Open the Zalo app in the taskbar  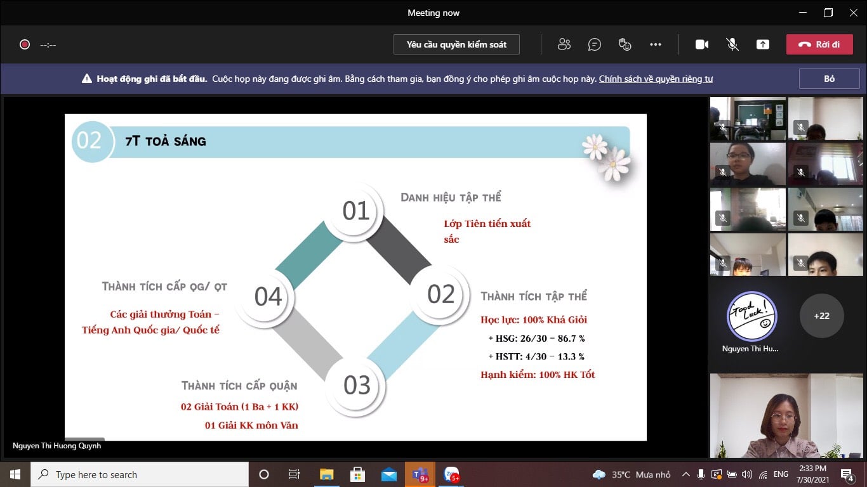tap(451, 474)
